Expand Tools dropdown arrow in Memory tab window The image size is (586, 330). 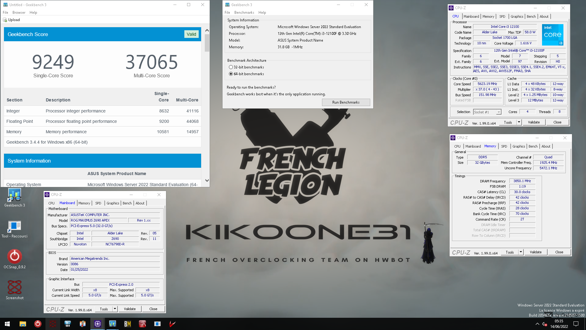[x=521, y=252]
